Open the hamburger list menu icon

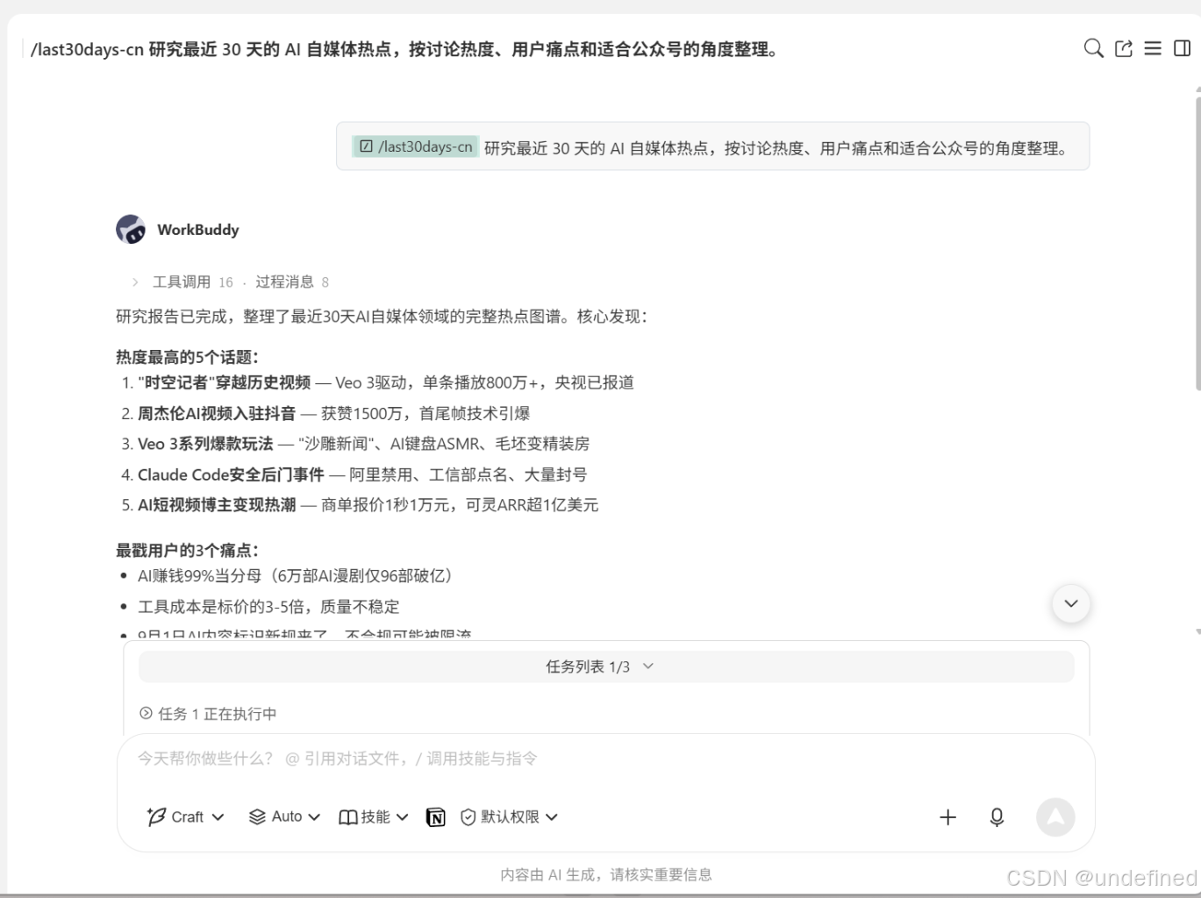click(x=1153, y=48)
